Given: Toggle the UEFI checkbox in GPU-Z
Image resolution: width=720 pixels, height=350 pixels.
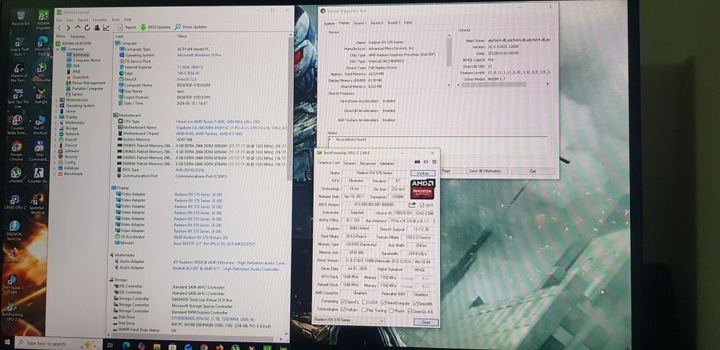Looking at the screenshot, I should point(421,205).
